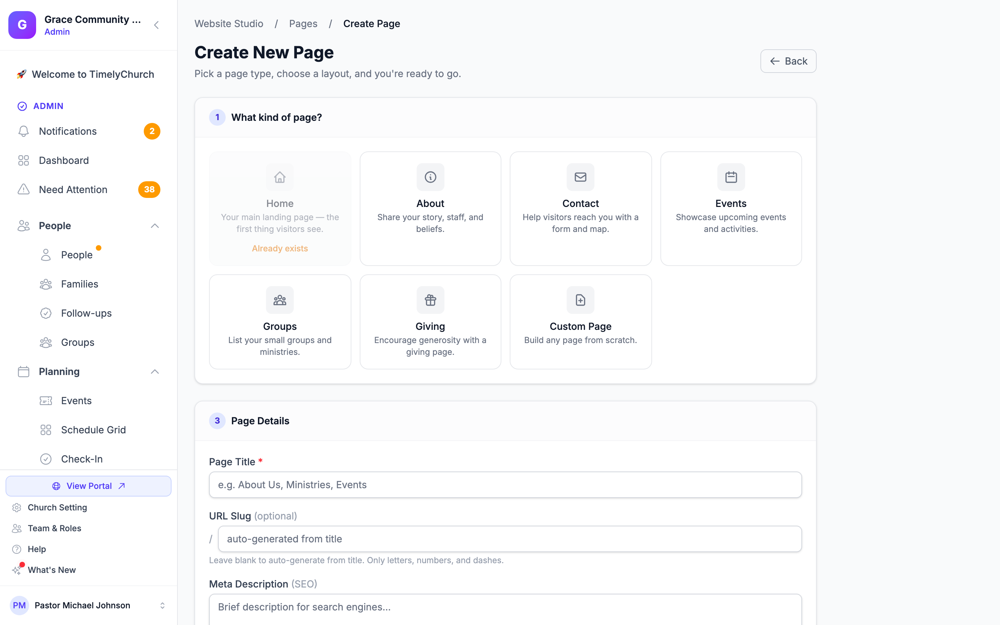1000x625 pixels.
Task: Select the Custom Page document-plus icon
Action: [580, 300]
